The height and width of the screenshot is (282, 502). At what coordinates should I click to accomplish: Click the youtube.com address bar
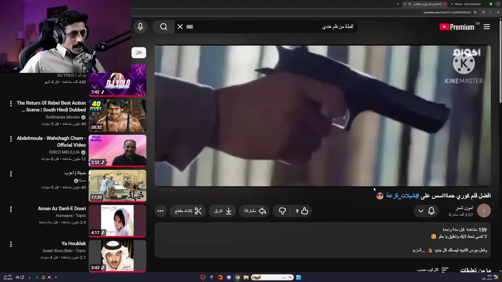(447, 12)
